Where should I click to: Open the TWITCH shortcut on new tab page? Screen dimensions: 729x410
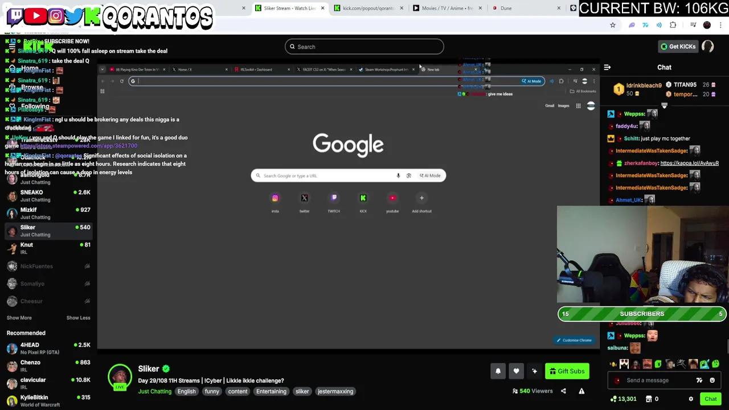[x=334, y=203]
